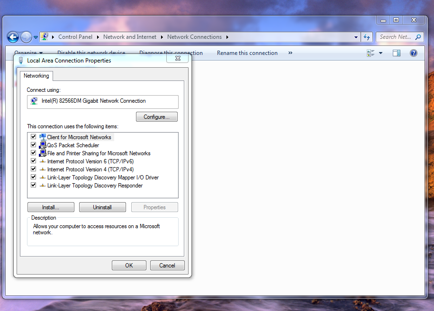Screen dimensions: 434x311
Task: Expand the chevron after Network and Internet
Action: tap(162, 37)
